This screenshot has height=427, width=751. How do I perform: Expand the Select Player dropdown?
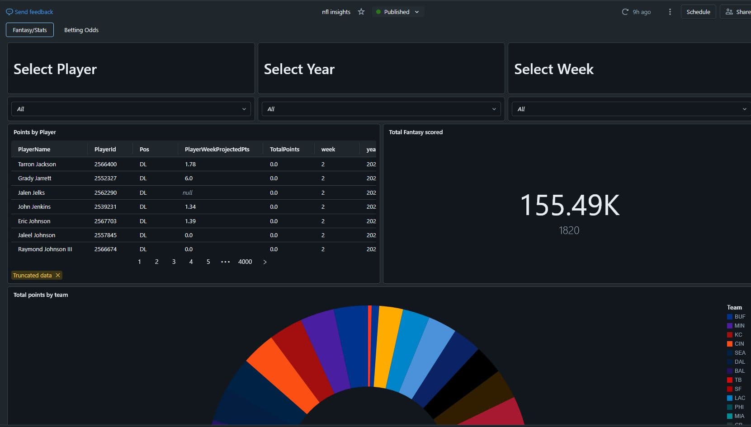pos(131,109)
